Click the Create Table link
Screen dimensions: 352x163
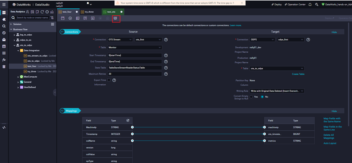pos(298,74)
